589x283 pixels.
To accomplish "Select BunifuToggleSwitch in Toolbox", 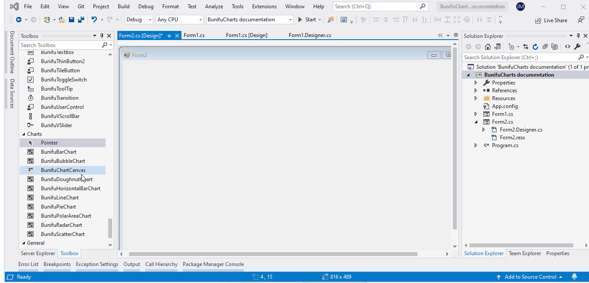I will 63,80.
